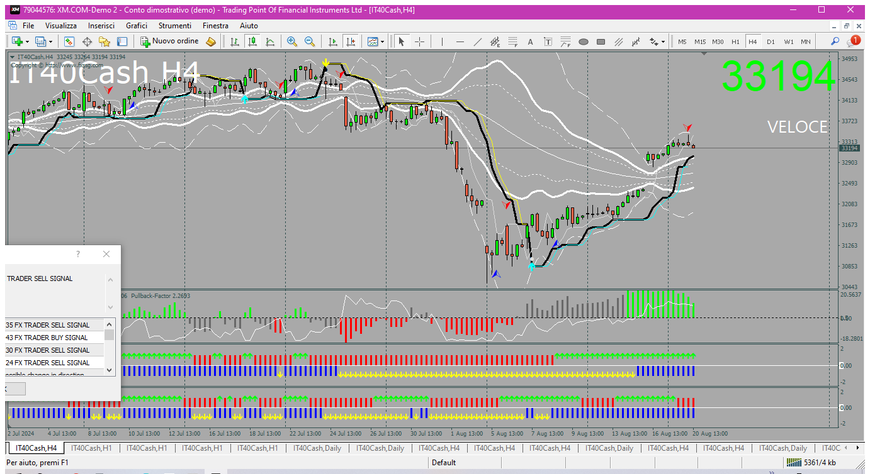Expand the chart header triangle before IT40Cash,H4
Screen dimensions: 870x474
click(13, 57)
